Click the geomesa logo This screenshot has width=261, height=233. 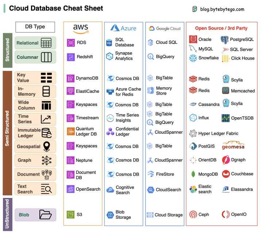[x=233, y=145]
